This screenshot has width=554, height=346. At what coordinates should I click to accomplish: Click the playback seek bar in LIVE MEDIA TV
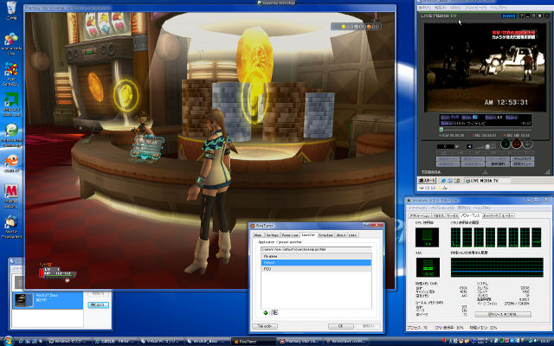click(485, 130)
